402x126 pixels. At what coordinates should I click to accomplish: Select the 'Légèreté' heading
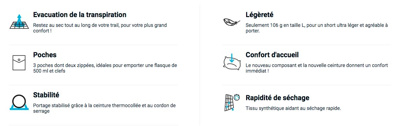pos(259,15)
